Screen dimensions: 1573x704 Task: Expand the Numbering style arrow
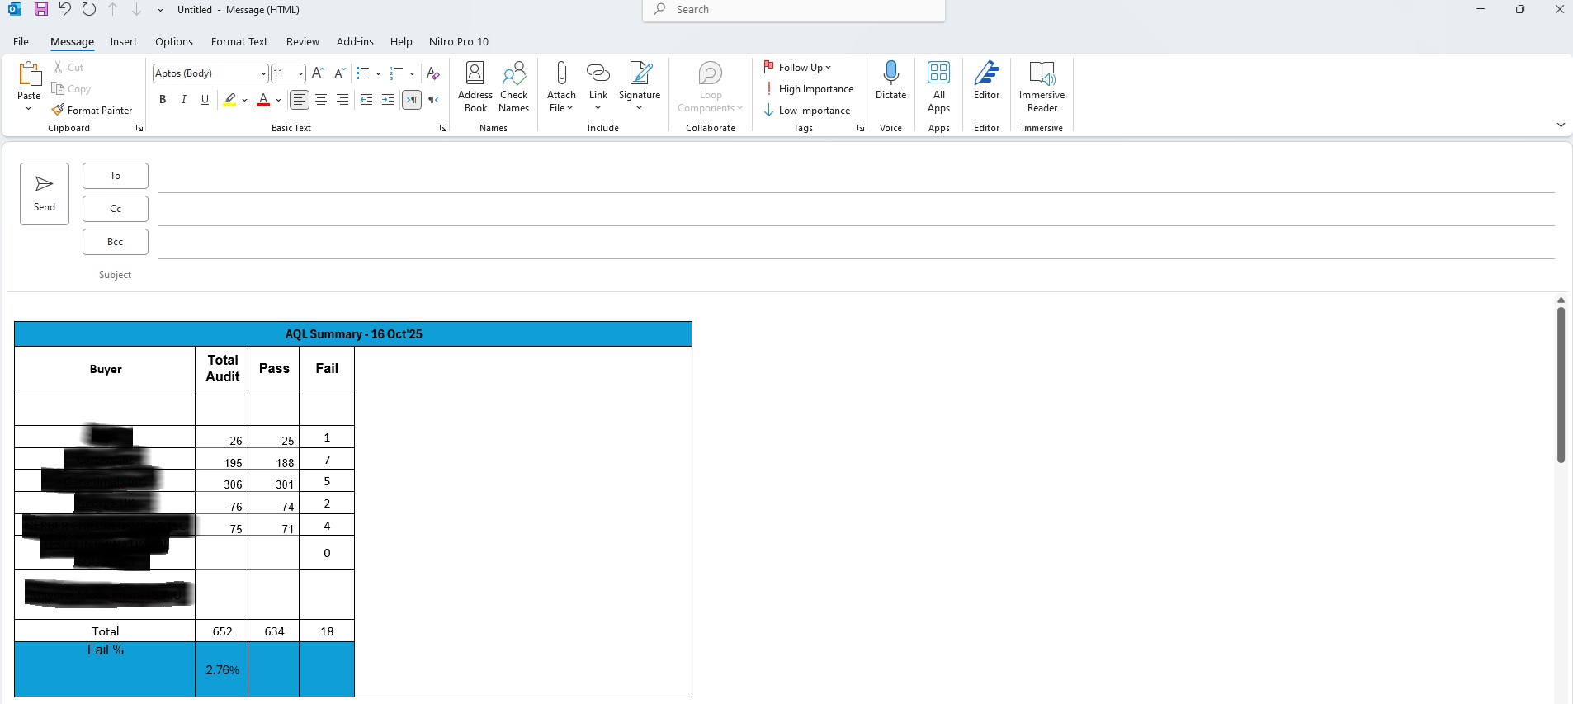[x=412, y=73]
